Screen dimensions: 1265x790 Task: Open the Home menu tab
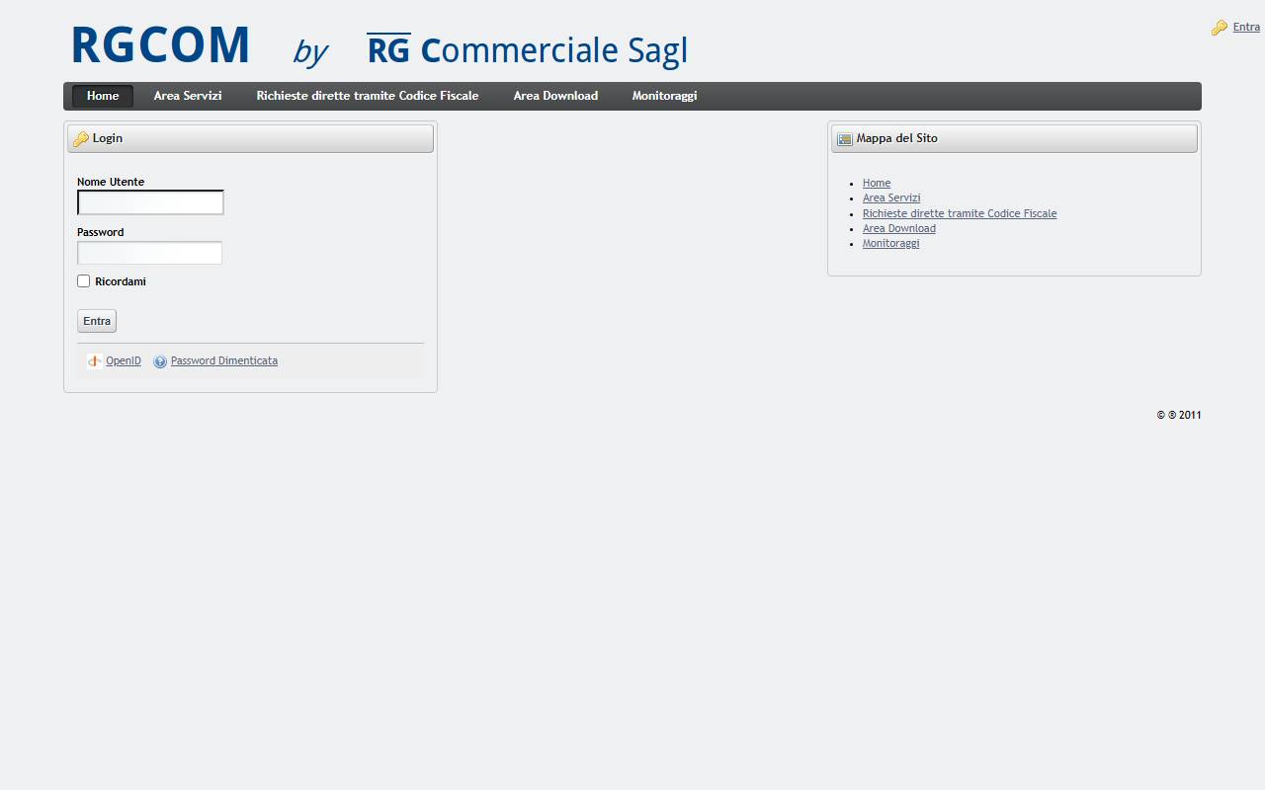tap(103, 96)
